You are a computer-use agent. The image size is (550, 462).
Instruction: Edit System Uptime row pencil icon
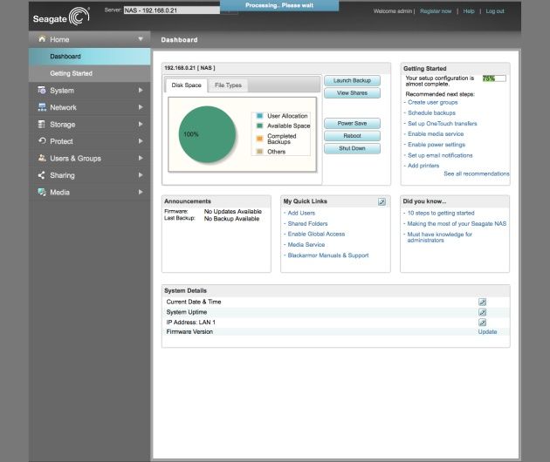482,312
